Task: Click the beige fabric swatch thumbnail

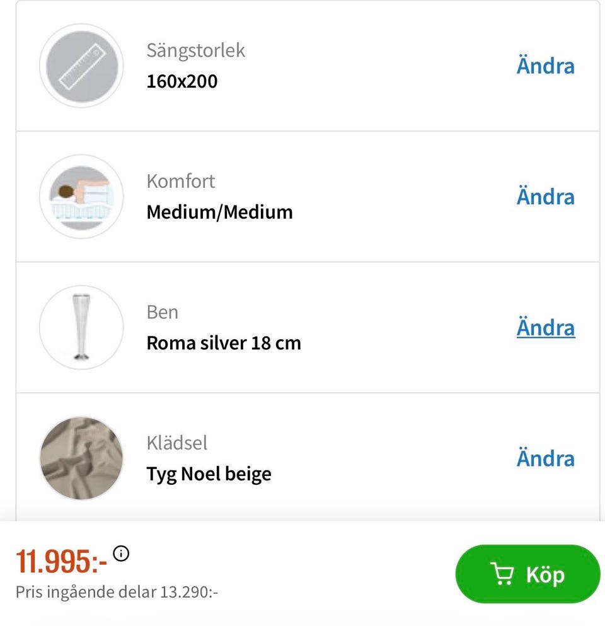Action: tap(81, 458)
